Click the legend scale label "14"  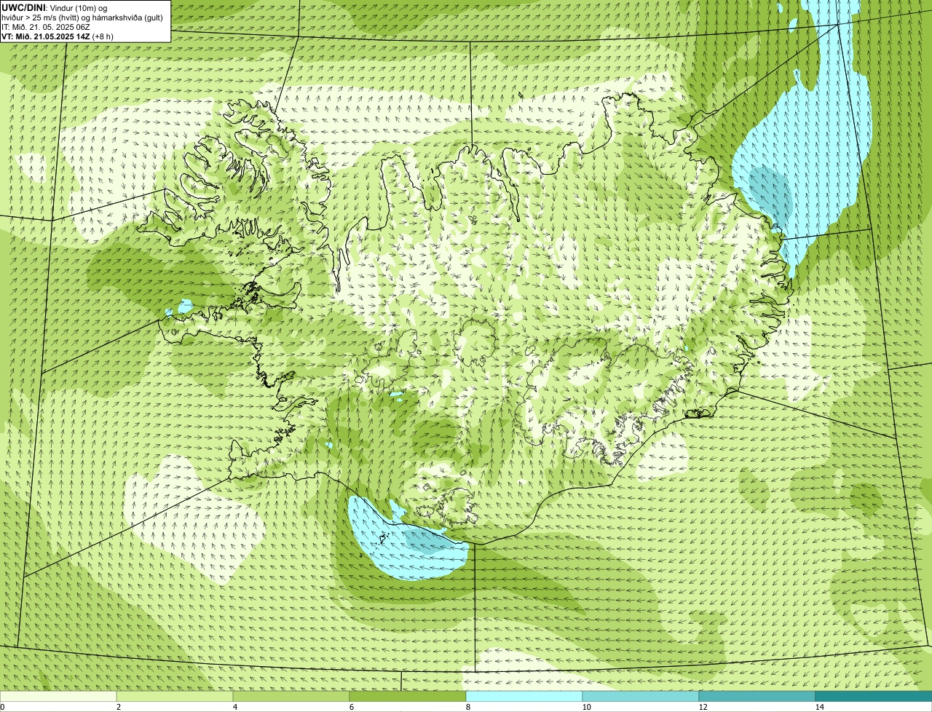pyautogui.click(x=819, y=707)
